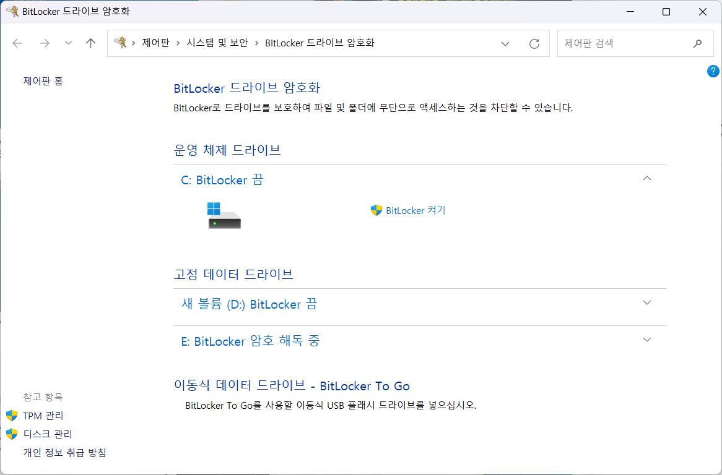The image size is (722, 475).
Task: Open 제어판 홈 link
Action: click(x=43, y=81)
